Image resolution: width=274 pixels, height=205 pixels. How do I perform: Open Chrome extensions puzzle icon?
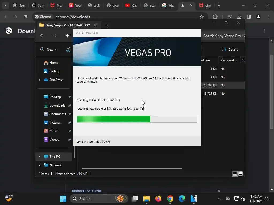pos(215,17)
